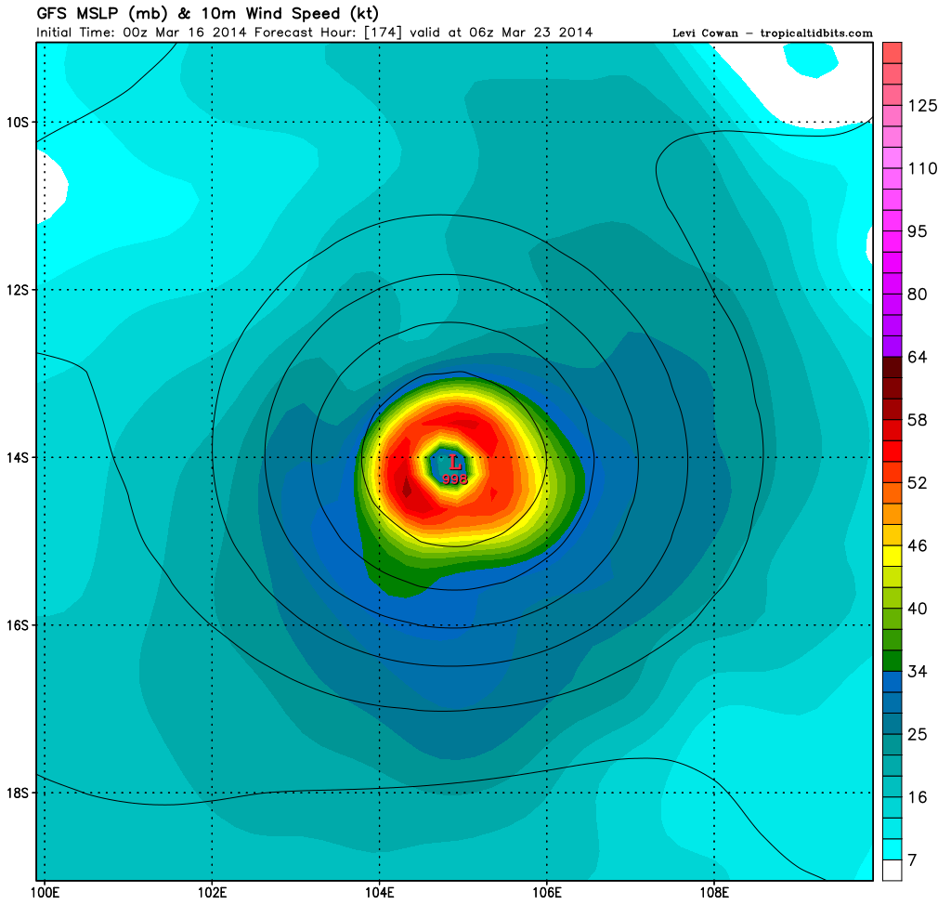Click the dark maroon wind maximum west of the low
This screenshot has width=951, height=905.
pos(407,486)
